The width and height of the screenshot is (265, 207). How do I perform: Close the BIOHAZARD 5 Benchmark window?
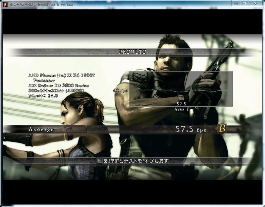pos(255,4)
